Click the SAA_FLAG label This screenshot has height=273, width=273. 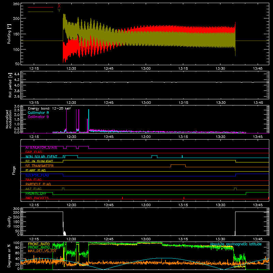point(33,179)
